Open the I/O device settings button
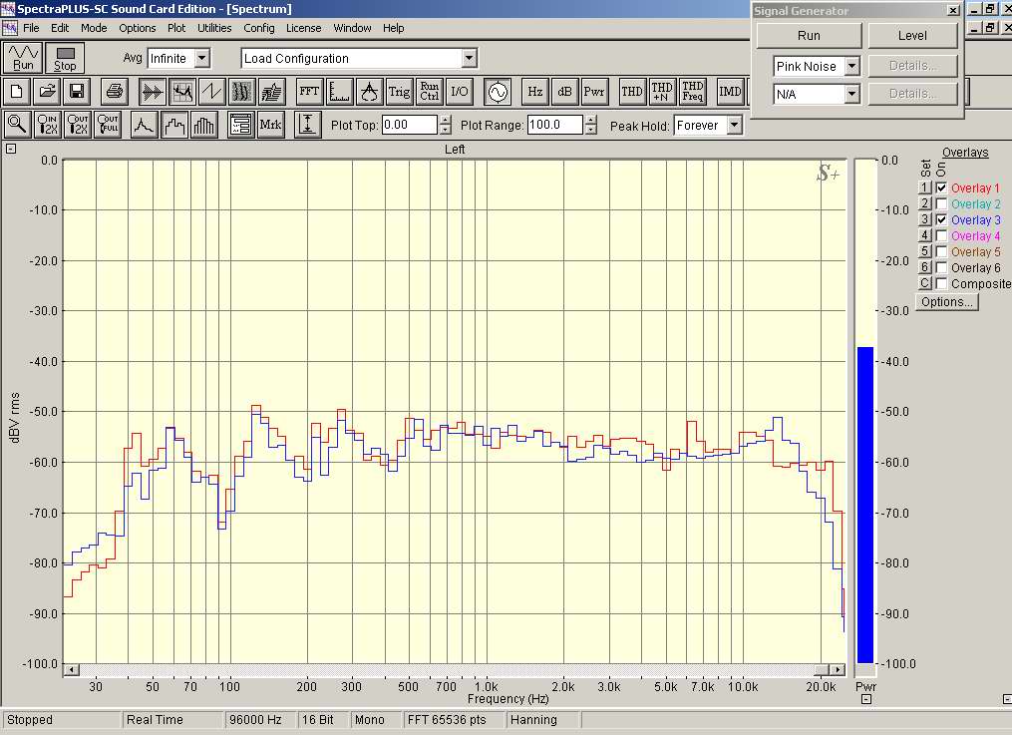Image resolution: width=1012 pixels, height=735 pixels. 459,92
